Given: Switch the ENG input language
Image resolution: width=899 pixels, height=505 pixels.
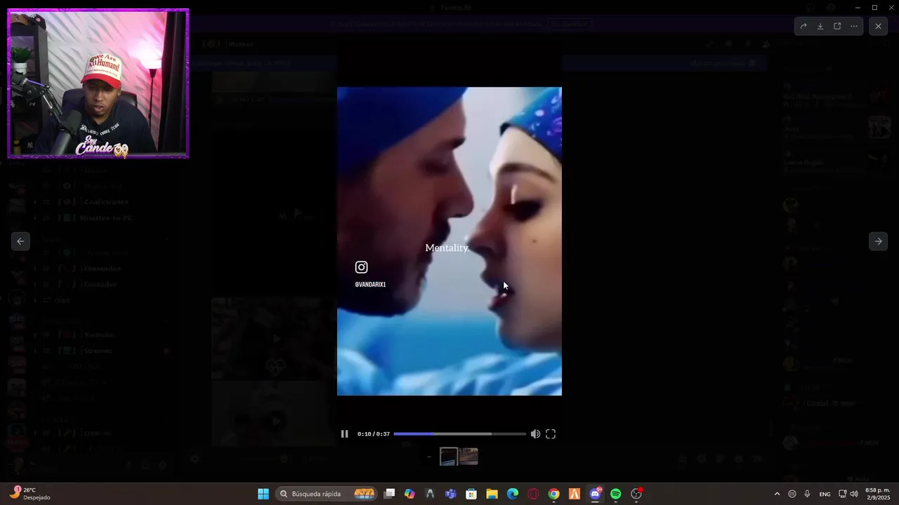Looking at the screenshot, I should pyautogui.click(x=825, y=494).
